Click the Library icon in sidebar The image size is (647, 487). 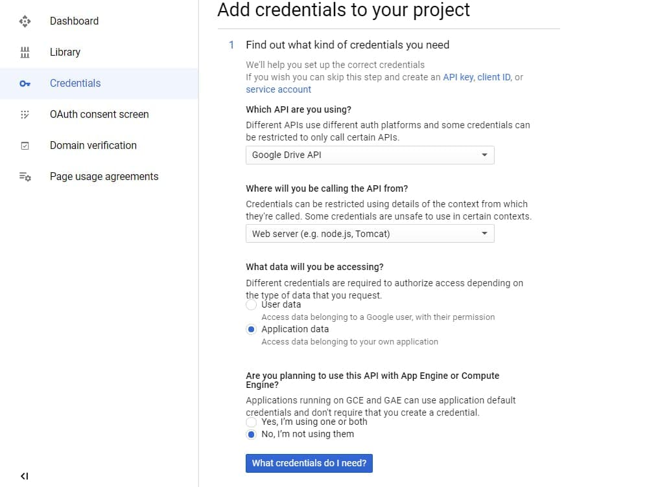pyautogui.click(x=25, y=52)
